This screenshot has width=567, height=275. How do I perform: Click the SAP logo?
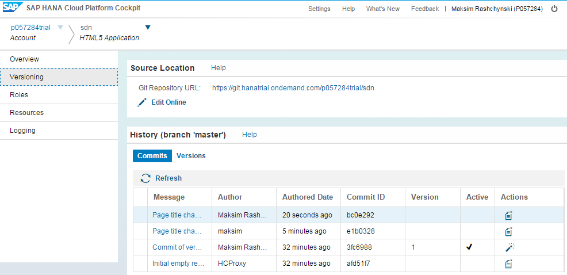point(13,7)
